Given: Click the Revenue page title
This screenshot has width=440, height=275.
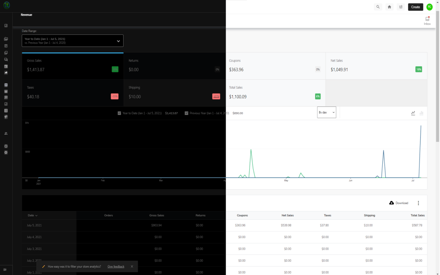Looking at the screenshot, I should [x=26, y=15].
